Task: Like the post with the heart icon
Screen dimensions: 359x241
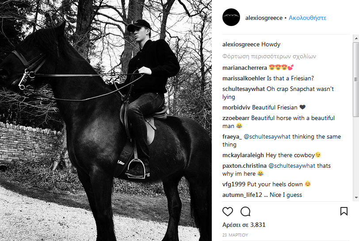Action: click(x=228, y=211)
